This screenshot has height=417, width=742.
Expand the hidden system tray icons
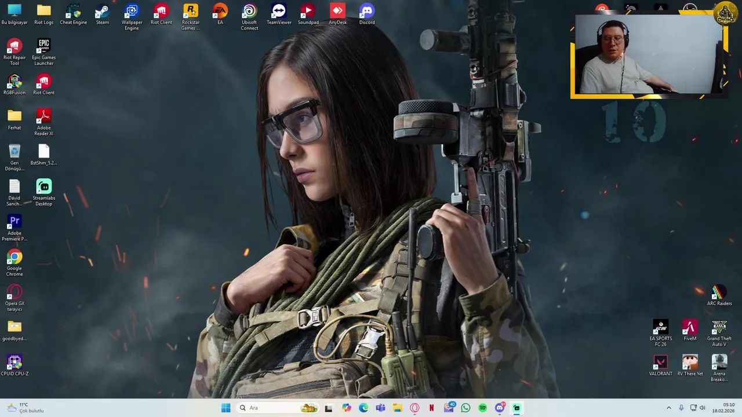668,408
